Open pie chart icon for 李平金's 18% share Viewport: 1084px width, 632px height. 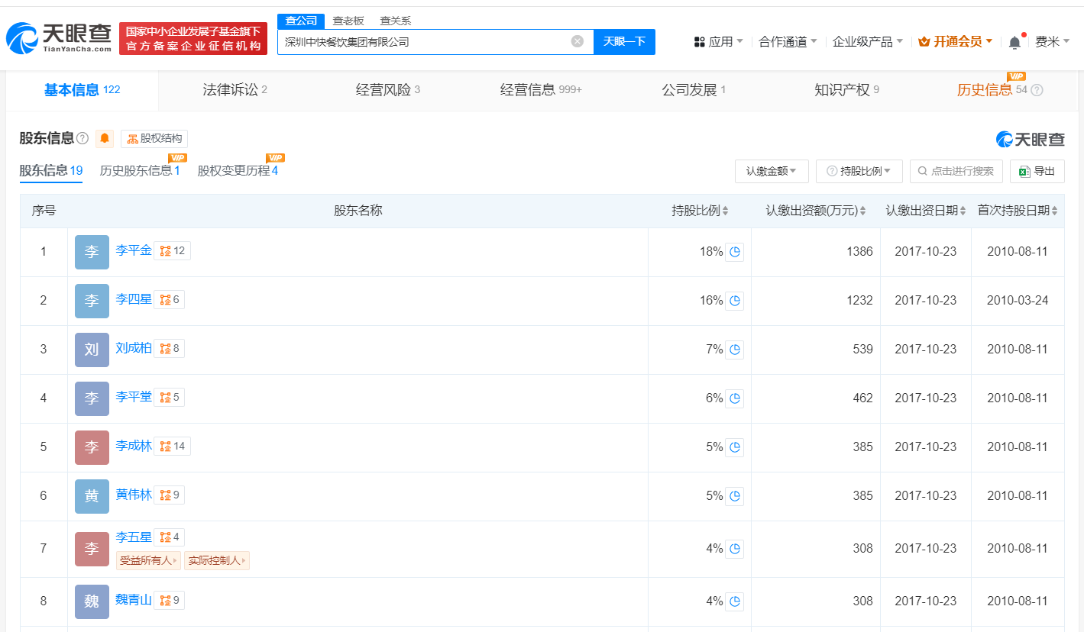point(734,252)
